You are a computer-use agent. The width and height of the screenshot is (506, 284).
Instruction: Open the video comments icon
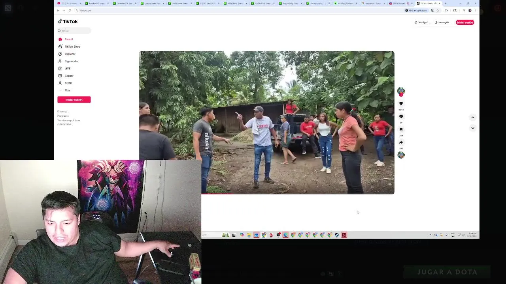pyautogui.click(x=401, y=116)
